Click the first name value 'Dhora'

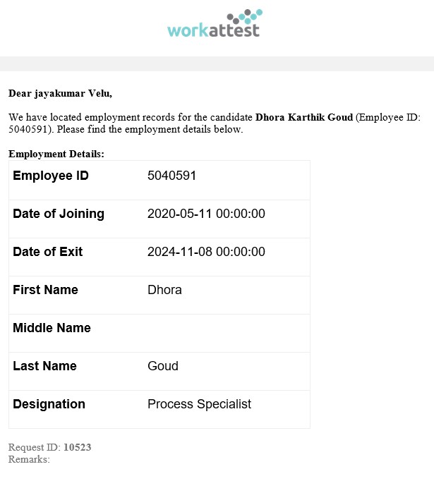point(164,290)
